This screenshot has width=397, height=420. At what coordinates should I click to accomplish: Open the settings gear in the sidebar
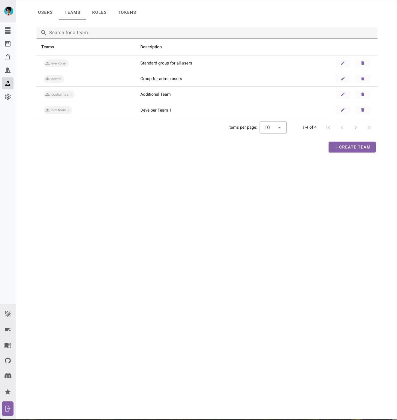pos(8,97)
